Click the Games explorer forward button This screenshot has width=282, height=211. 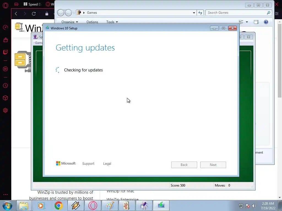68,13
